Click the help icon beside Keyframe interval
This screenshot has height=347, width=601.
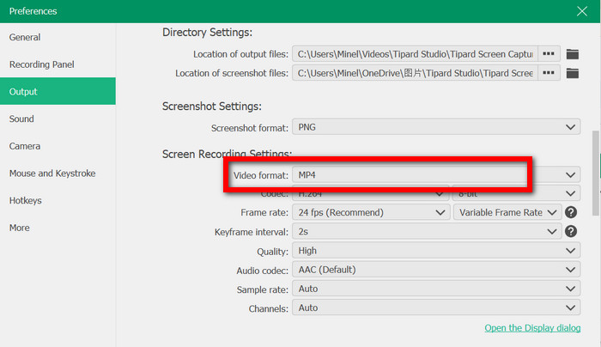coord(571,232)
